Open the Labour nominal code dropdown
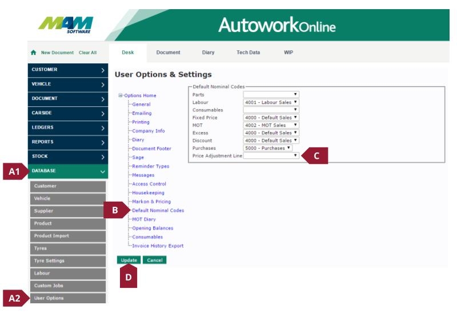 pos(271,102)
